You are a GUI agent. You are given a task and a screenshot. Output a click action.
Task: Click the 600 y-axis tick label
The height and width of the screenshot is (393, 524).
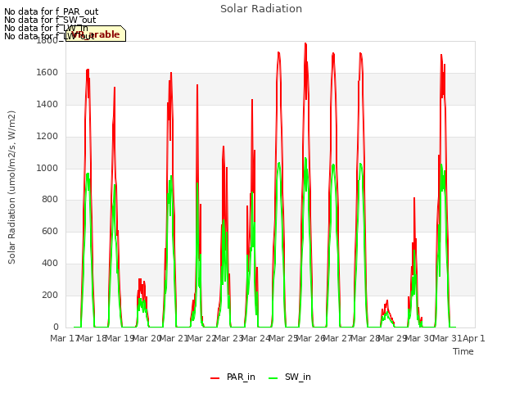[x=50, y=231]
